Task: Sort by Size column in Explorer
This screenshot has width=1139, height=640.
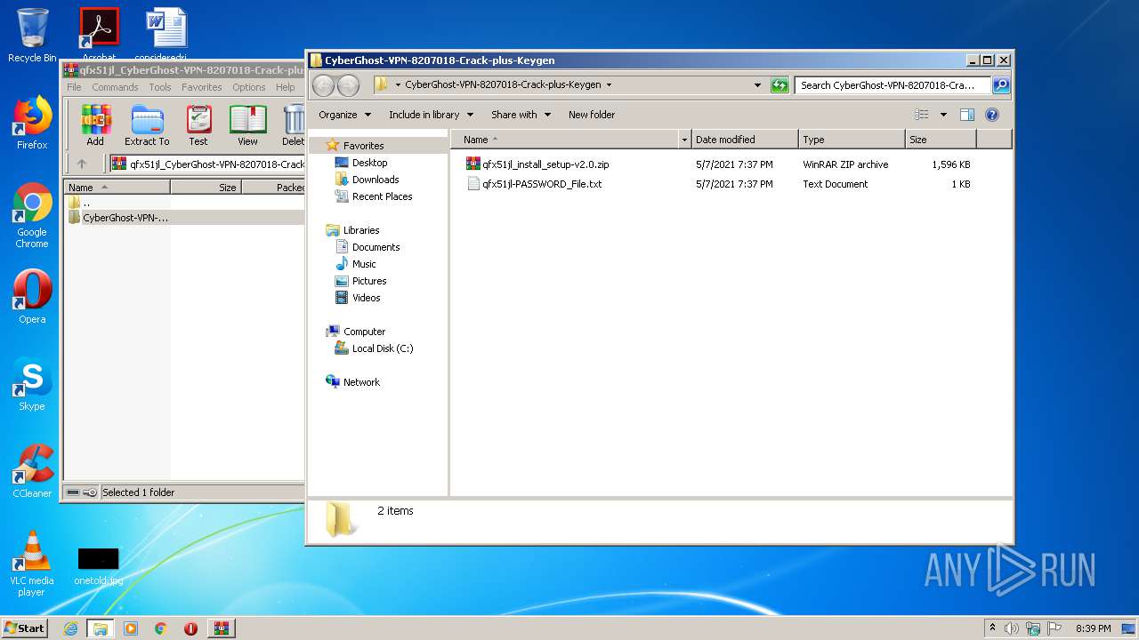Action: click(941, 140)
